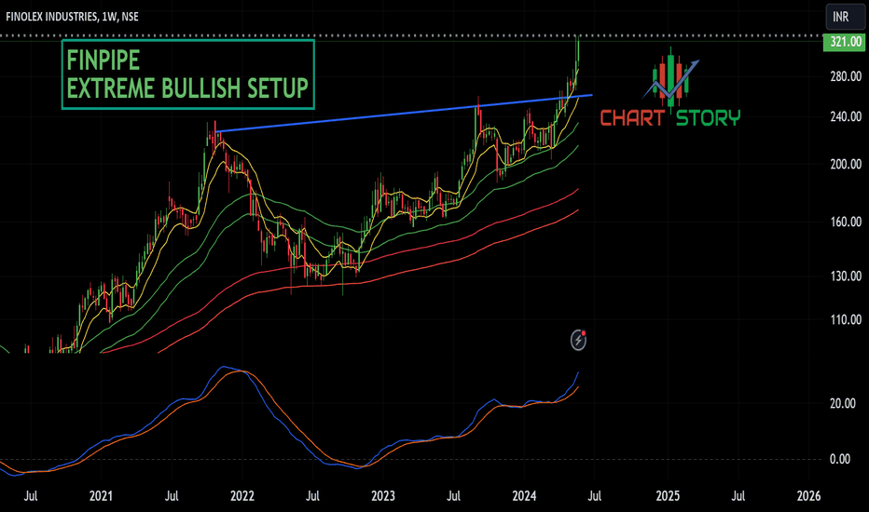Click the 2025 time axis label
The image size is (869, 512).
[x=668, y=495]
